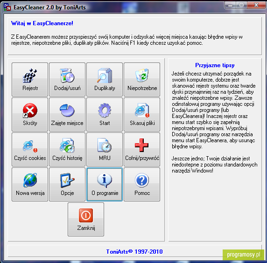Select Czyść historię
Viewport: 267px width, 263px height.
(x=67, y=149)
